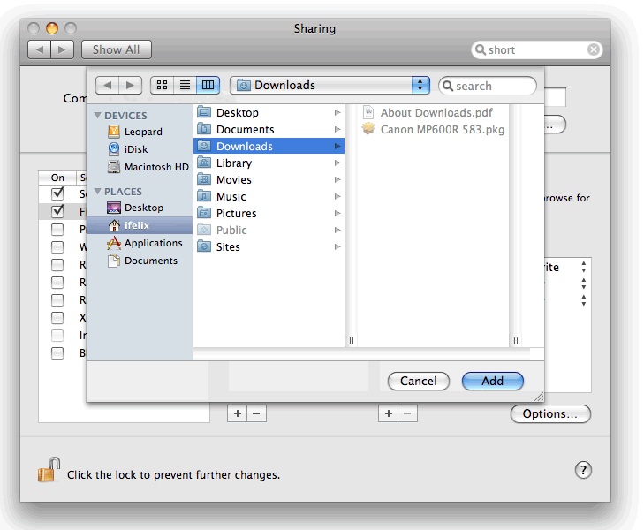Open the Downloads folder path dropdown
This screenshot has height=530, width=644.
[330, 85]
